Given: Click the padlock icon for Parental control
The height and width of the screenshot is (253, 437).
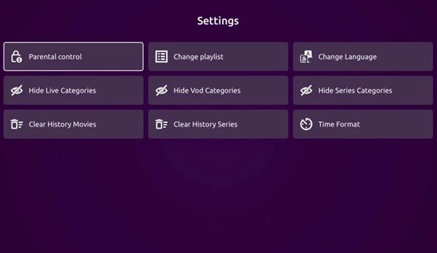Looking at the screenshot, I should coord(16,56).
